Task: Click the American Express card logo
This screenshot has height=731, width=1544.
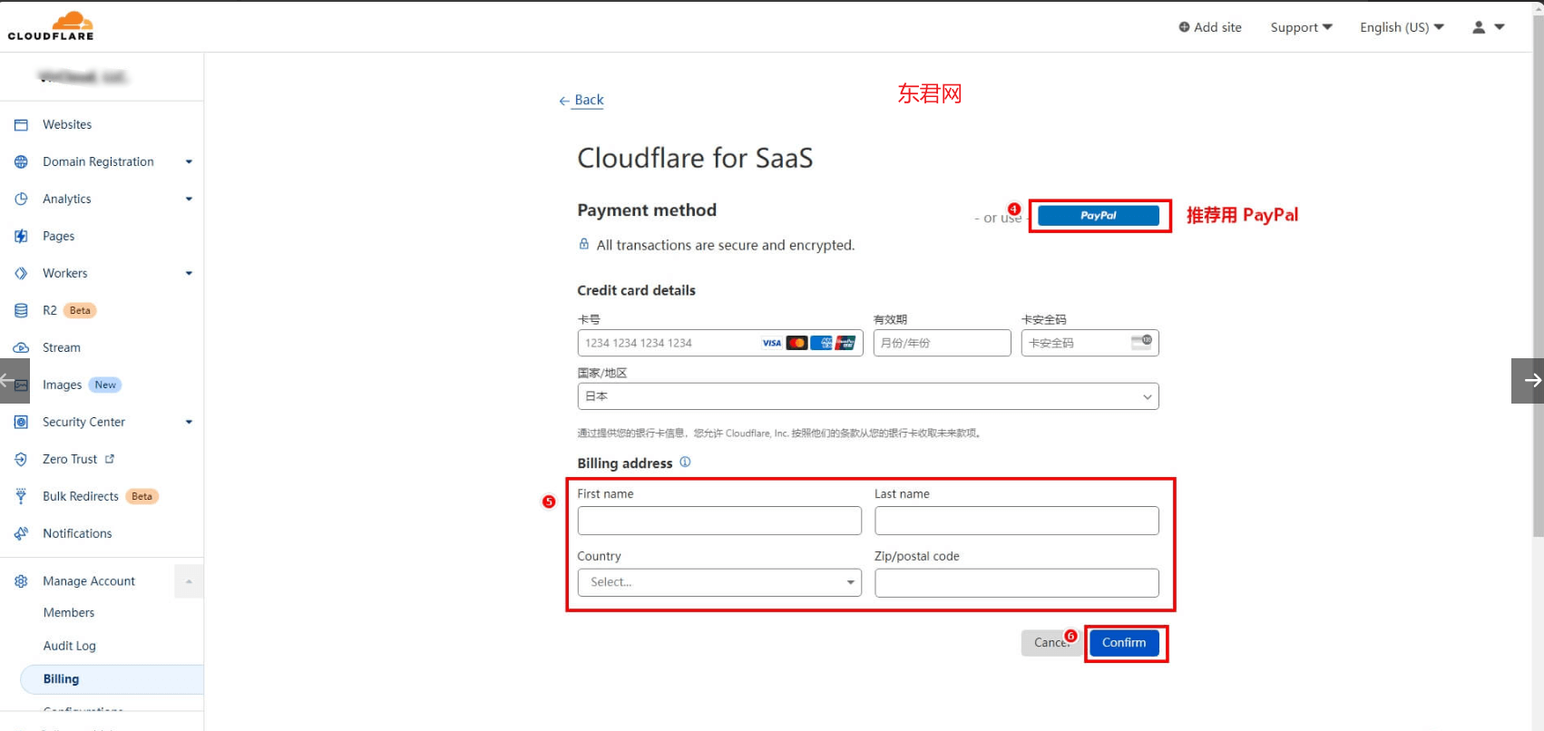Action: click(821, 343)
